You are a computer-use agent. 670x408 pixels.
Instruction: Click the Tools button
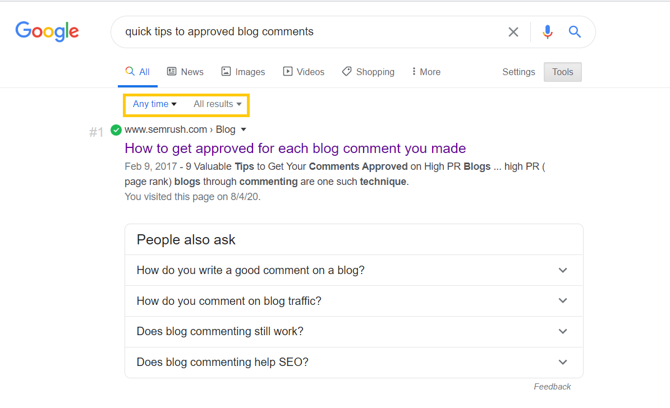[562, 72]
